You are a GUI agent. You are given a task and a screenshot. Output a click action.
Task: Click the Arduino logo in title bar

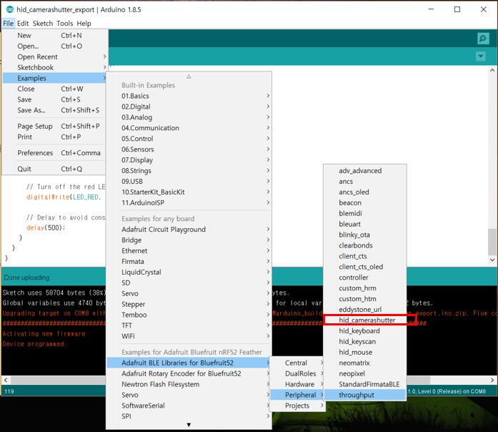pos(9,9)
